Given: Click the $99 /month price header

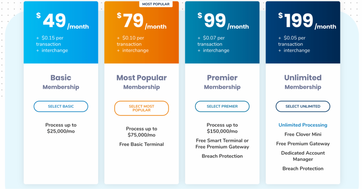Looking at the screenshot, I should coord(223,21).
